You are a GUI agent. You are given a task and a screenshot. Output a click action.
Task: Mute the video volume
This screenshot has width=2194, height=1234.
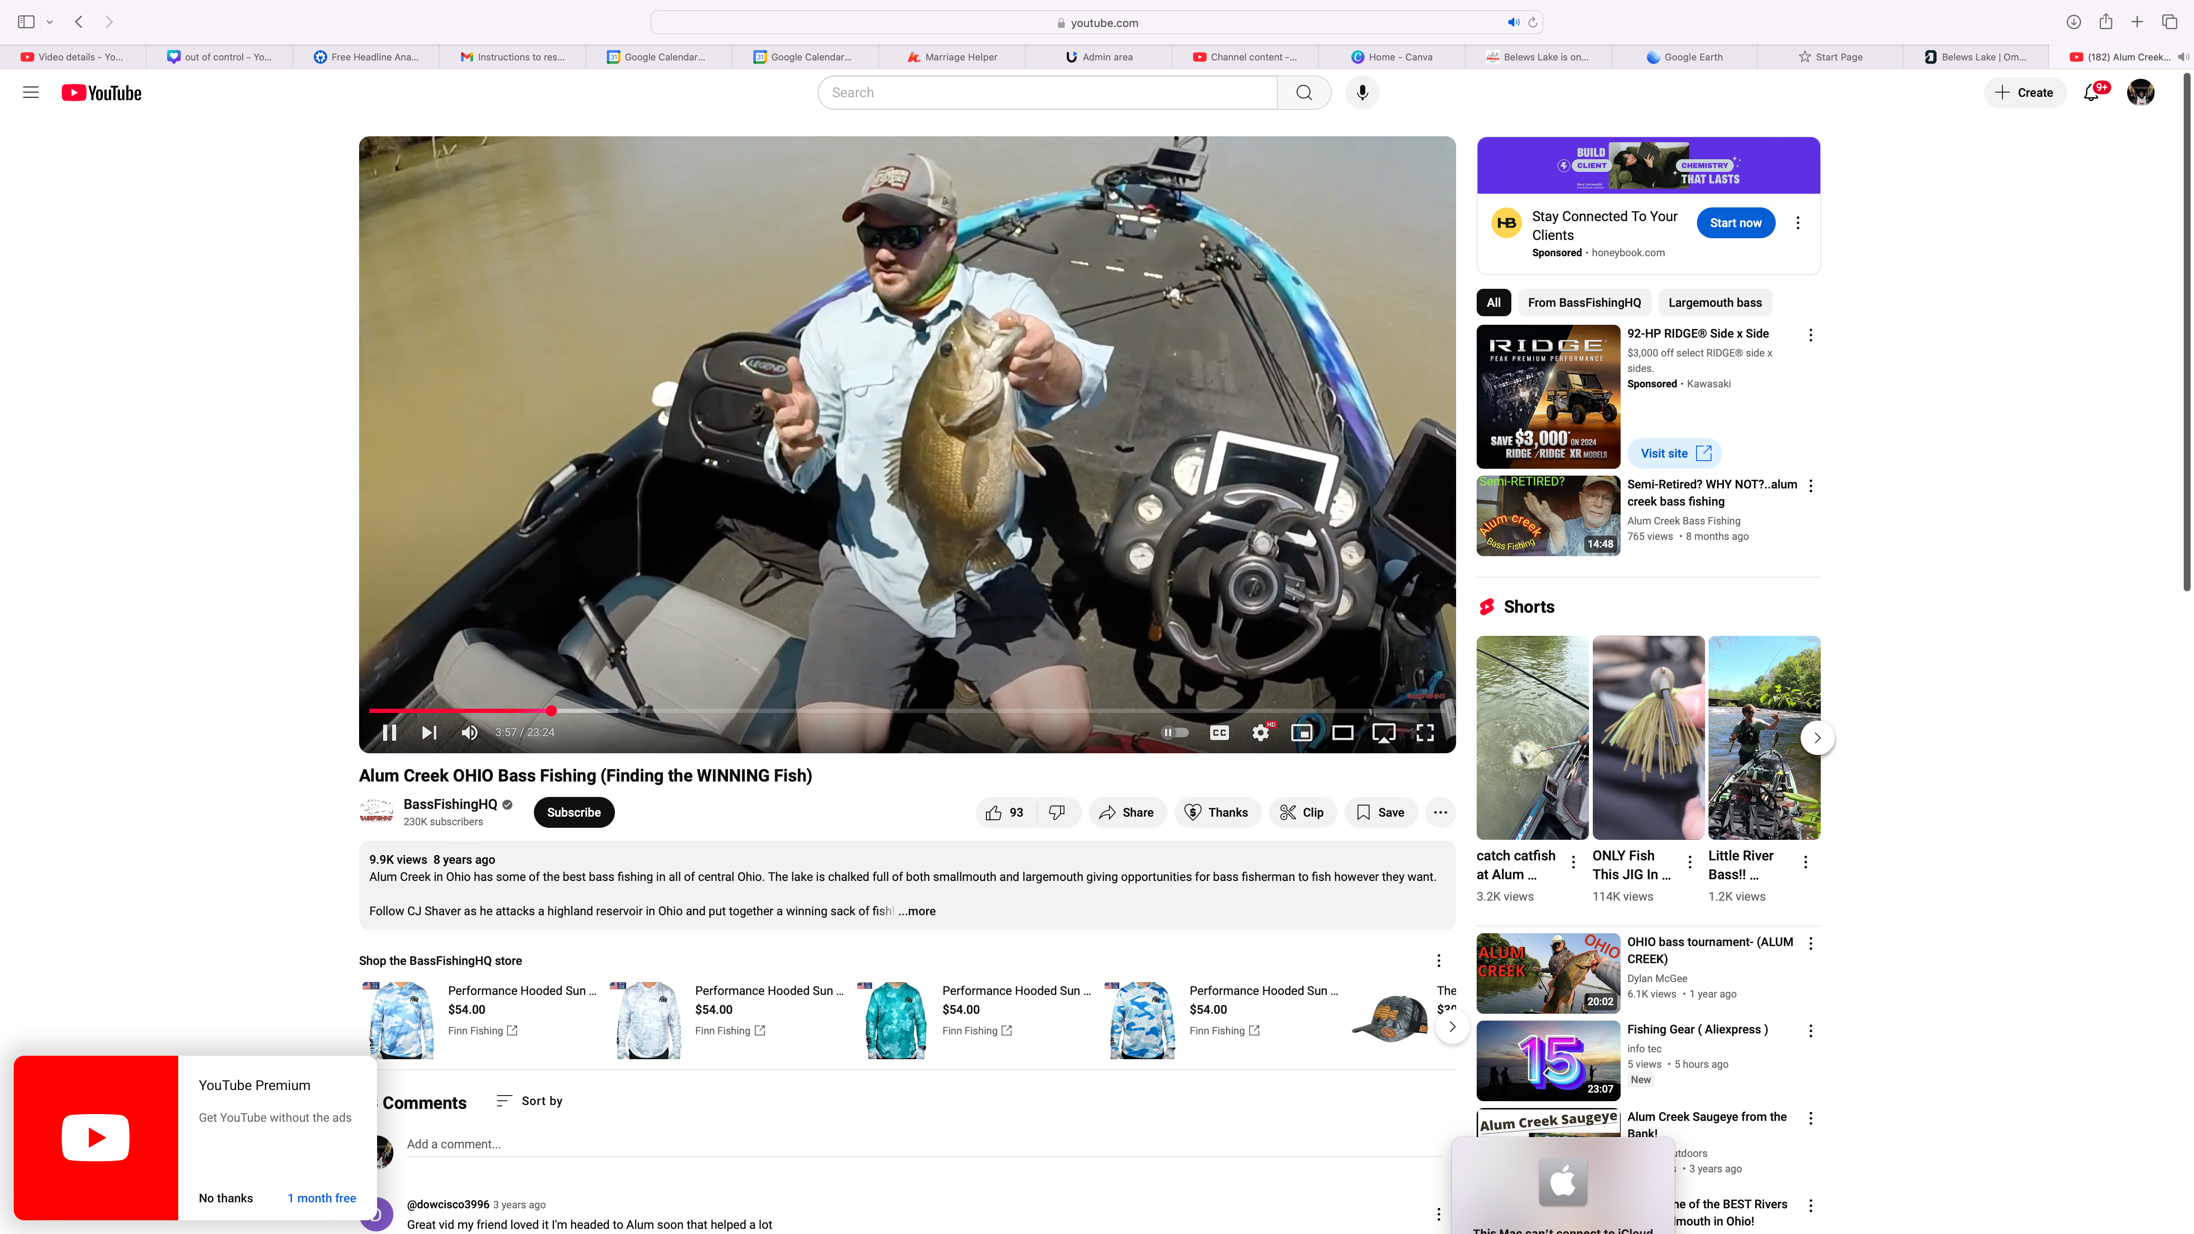pyautogui.click(x=469, y=732)
